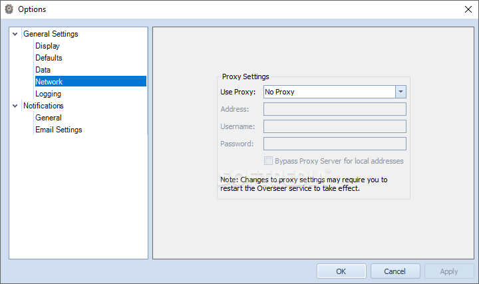Image resolution: width=479 pixels, height=284 pixels.
Task: Click the Options gear icon in title bar
Action: point(9,9)
